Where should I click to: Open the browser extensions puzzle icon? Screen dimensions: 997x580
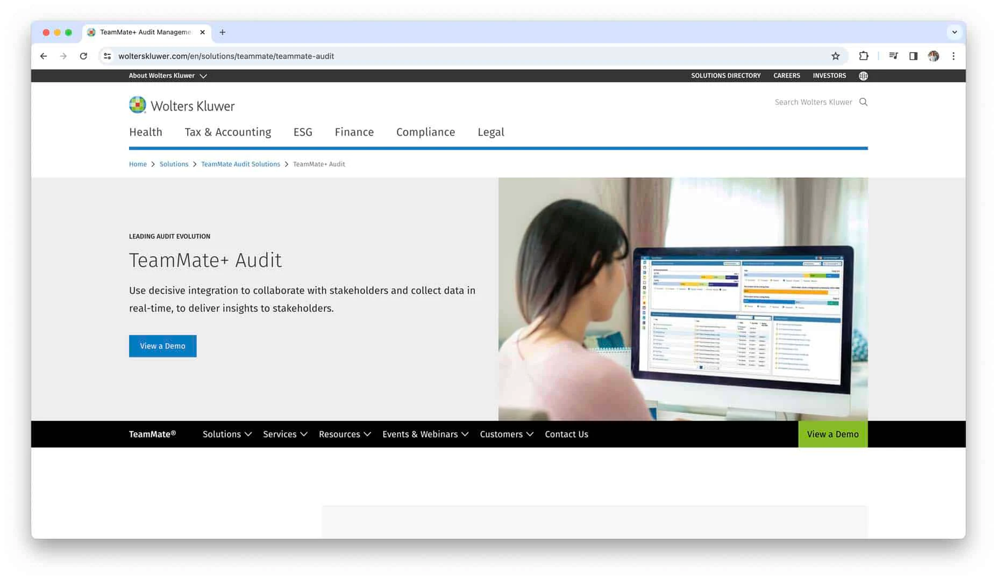tap(863, 56)
